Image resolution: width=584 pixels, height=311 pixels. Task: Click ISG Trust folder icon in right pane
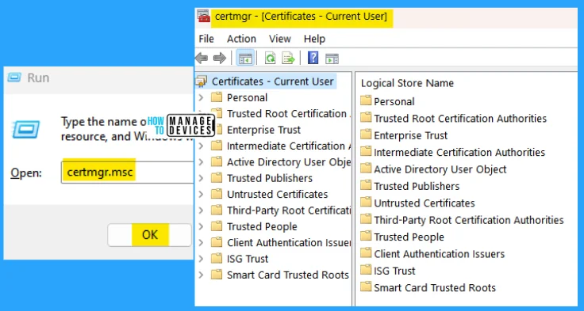[x=366, y=270]
